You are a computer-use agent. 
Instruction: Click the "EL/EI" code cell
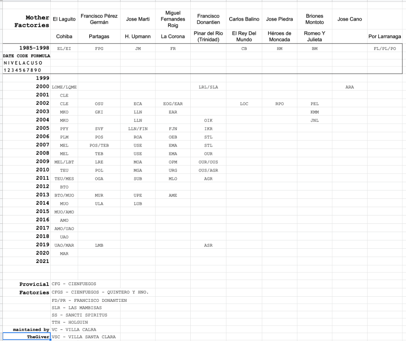[64, 48]
